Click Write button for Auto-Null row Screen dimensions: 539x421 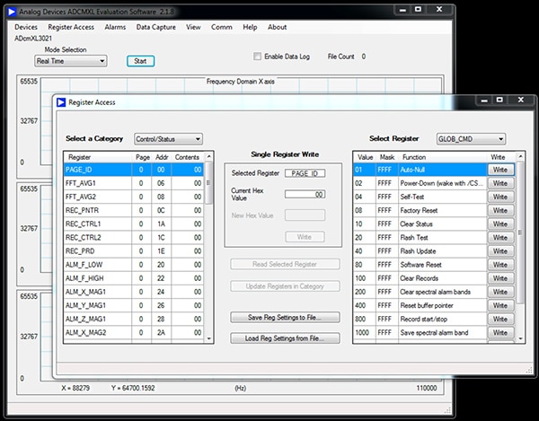tap(499, 169)
